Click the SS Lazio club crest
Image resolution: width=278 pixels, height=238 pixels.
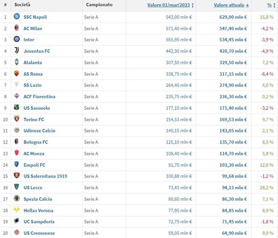click(17, 84)
